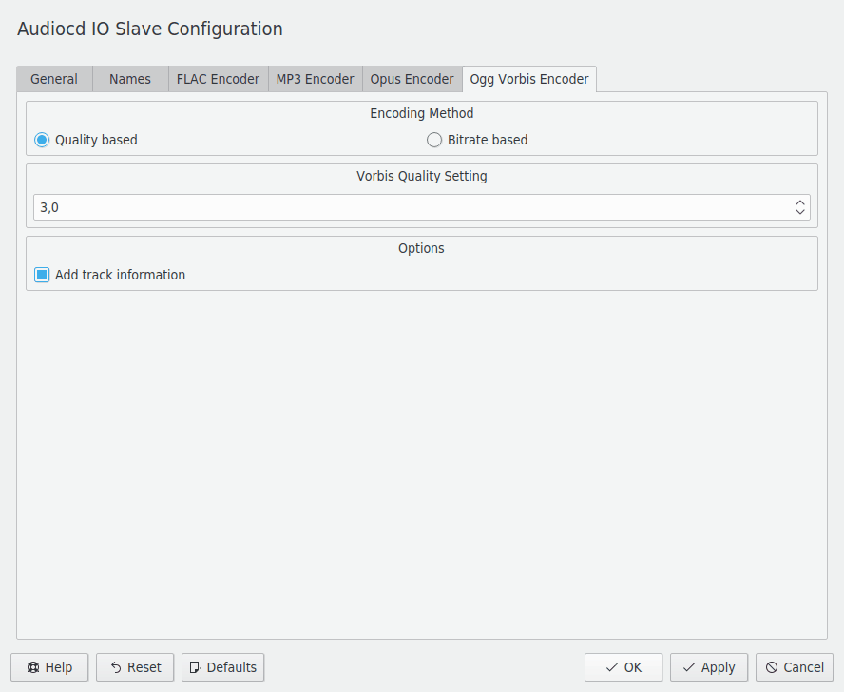Click the restore icon on Defaults button
The height and width of the screenshot is (692, 844).
[197, 667]
